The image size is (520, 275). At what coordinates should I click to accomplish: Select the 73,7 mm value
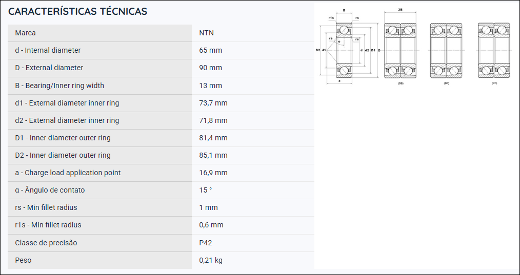point(213,103)
